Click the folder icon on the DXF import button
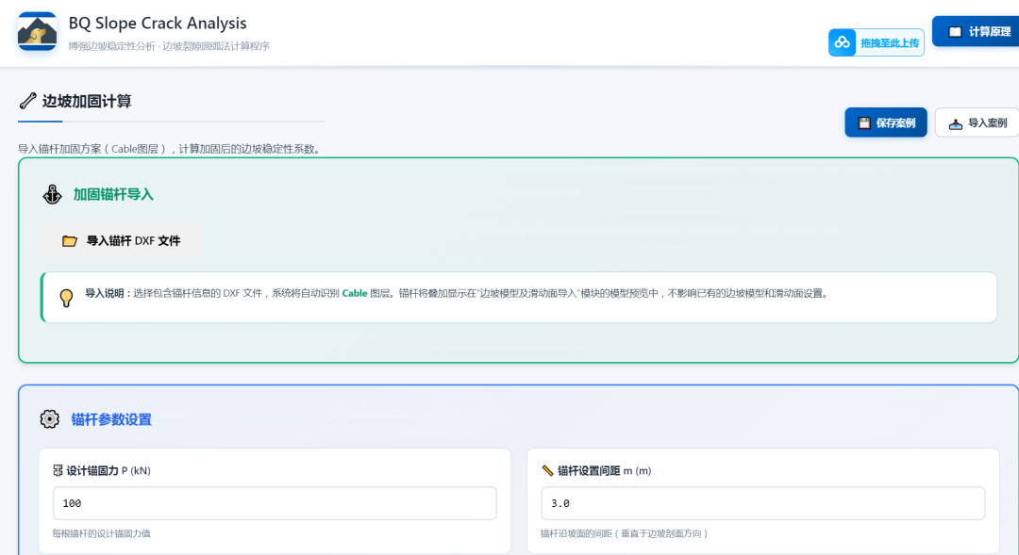 tap(70, 241)
